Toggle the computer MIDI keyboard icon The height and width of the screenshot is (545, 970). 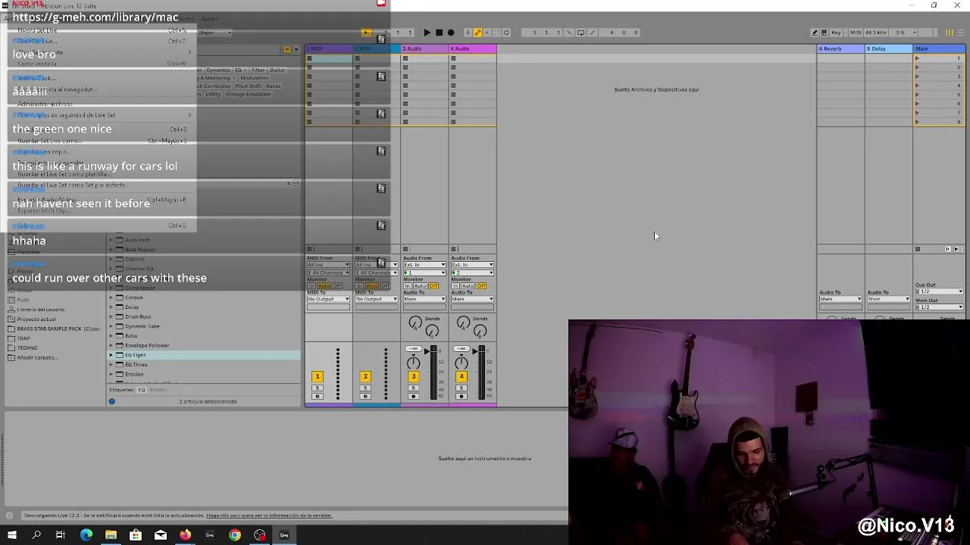coord(824,33)
